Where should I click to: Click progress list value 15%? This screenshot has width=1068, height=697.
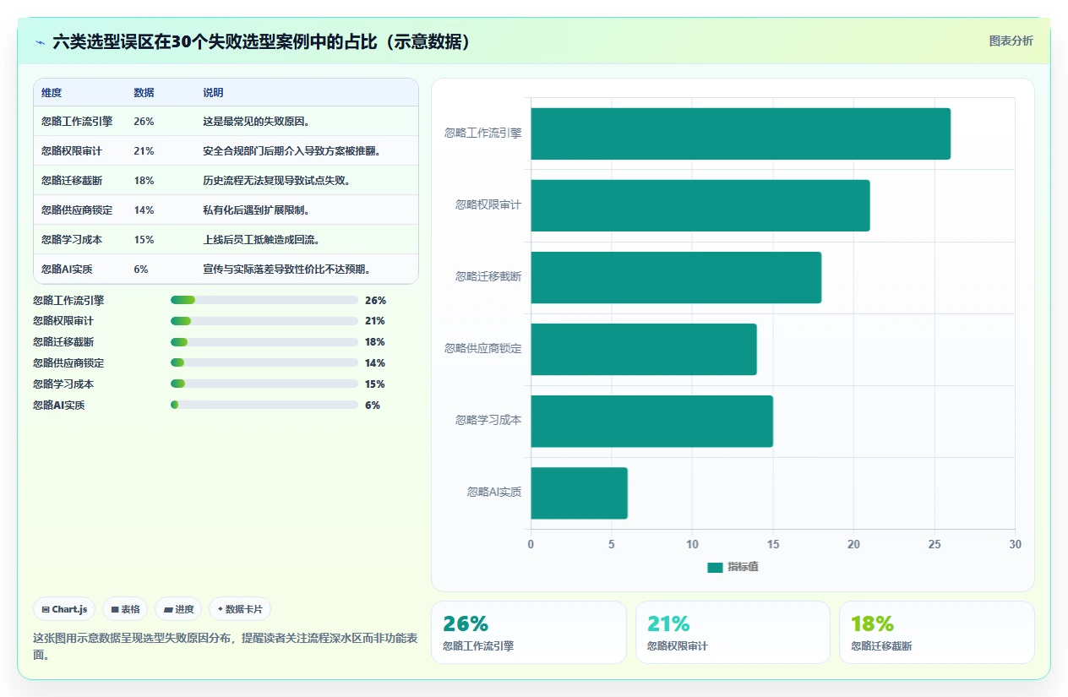[375, 384]
